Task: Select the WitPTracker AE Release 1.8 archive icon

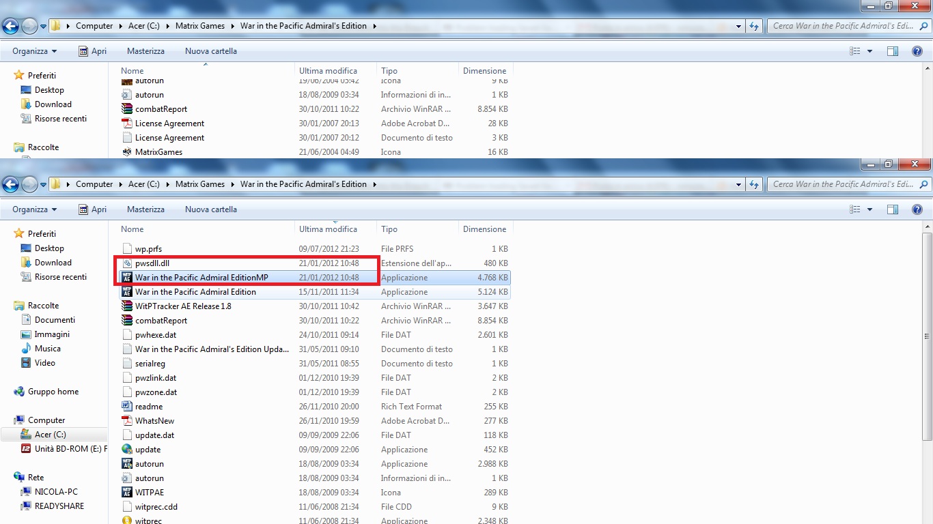Action: tap(126, 306)
